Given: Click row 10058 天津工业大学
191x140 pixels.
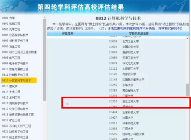Looking at the screenshot, I should click(x=124, y=58).
